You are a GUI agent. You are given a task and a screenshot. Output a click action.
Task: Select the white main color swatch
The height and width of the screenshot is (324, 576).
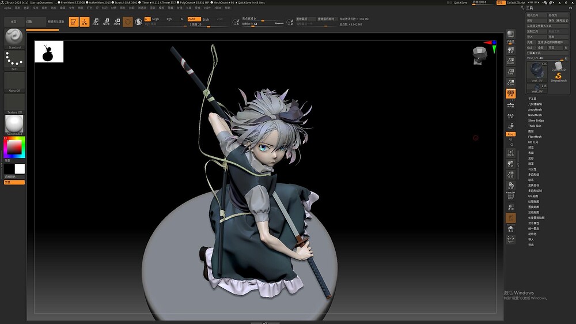(x=20, y=169)
